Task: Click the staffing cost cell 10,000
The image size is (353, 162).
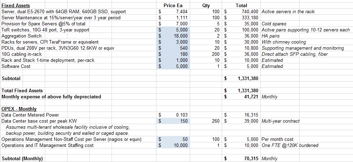Action: tap(173, 146)
